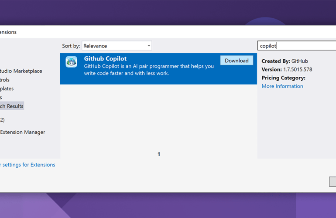Viewport: 336px width, 218px height.
Task: Select Roaming Extension Manager in sidebar
Action: click(22, 132)
